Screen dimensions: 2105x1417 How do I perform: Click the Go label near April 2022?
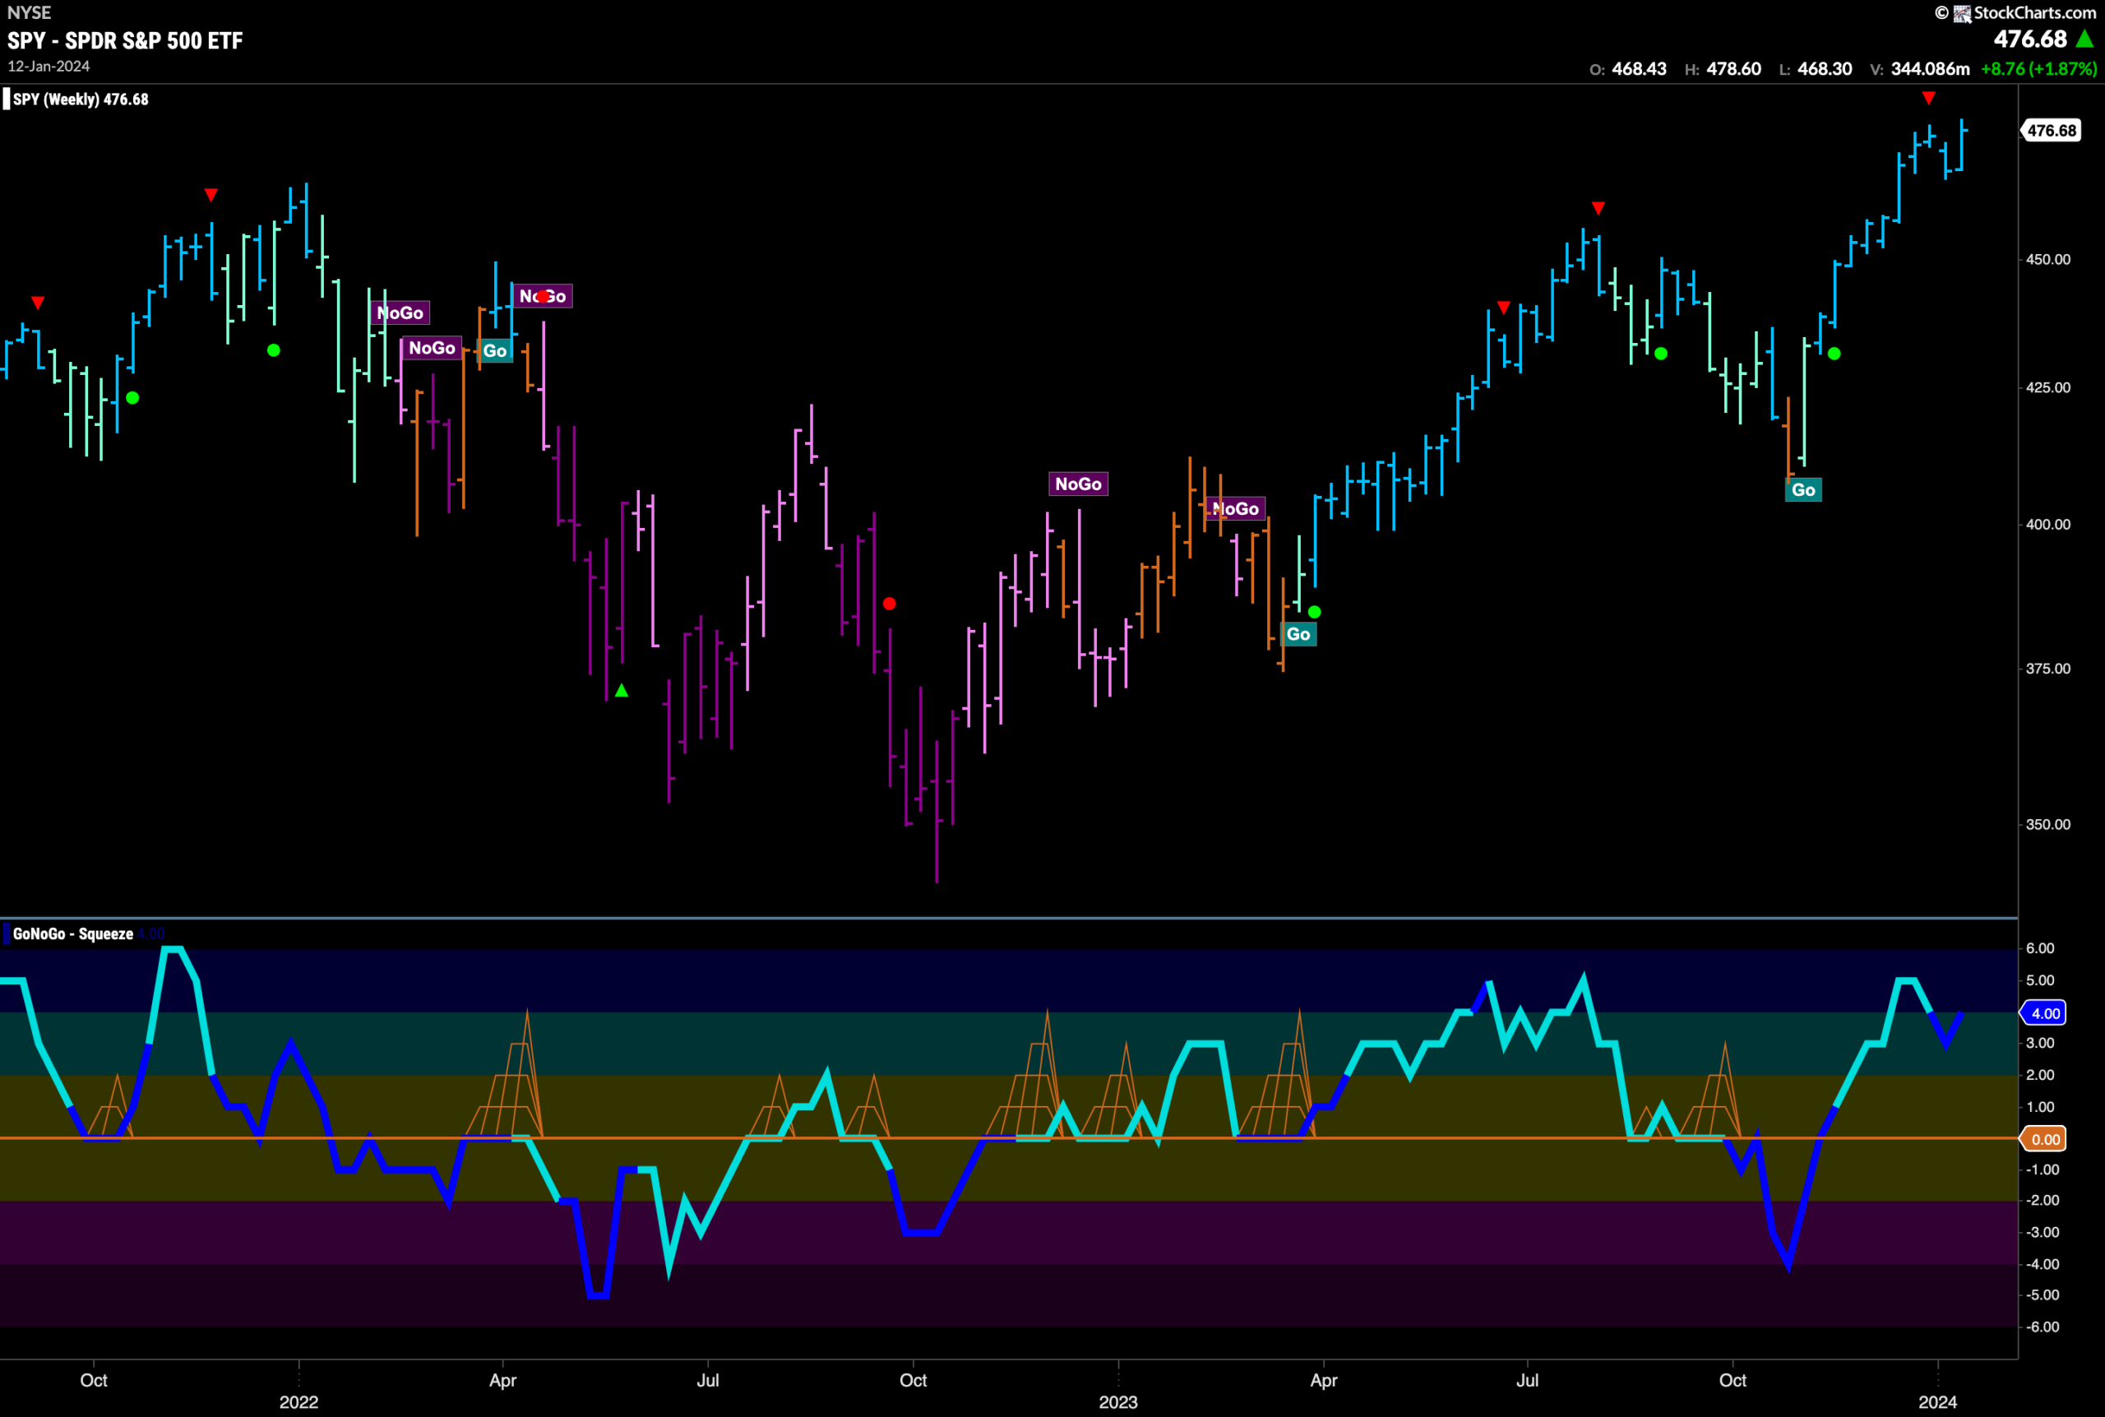coord(495,350)
